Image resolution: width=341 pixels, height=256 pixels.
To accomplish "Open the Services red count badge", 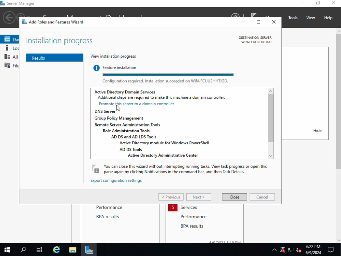I will [x=173, y=207].
